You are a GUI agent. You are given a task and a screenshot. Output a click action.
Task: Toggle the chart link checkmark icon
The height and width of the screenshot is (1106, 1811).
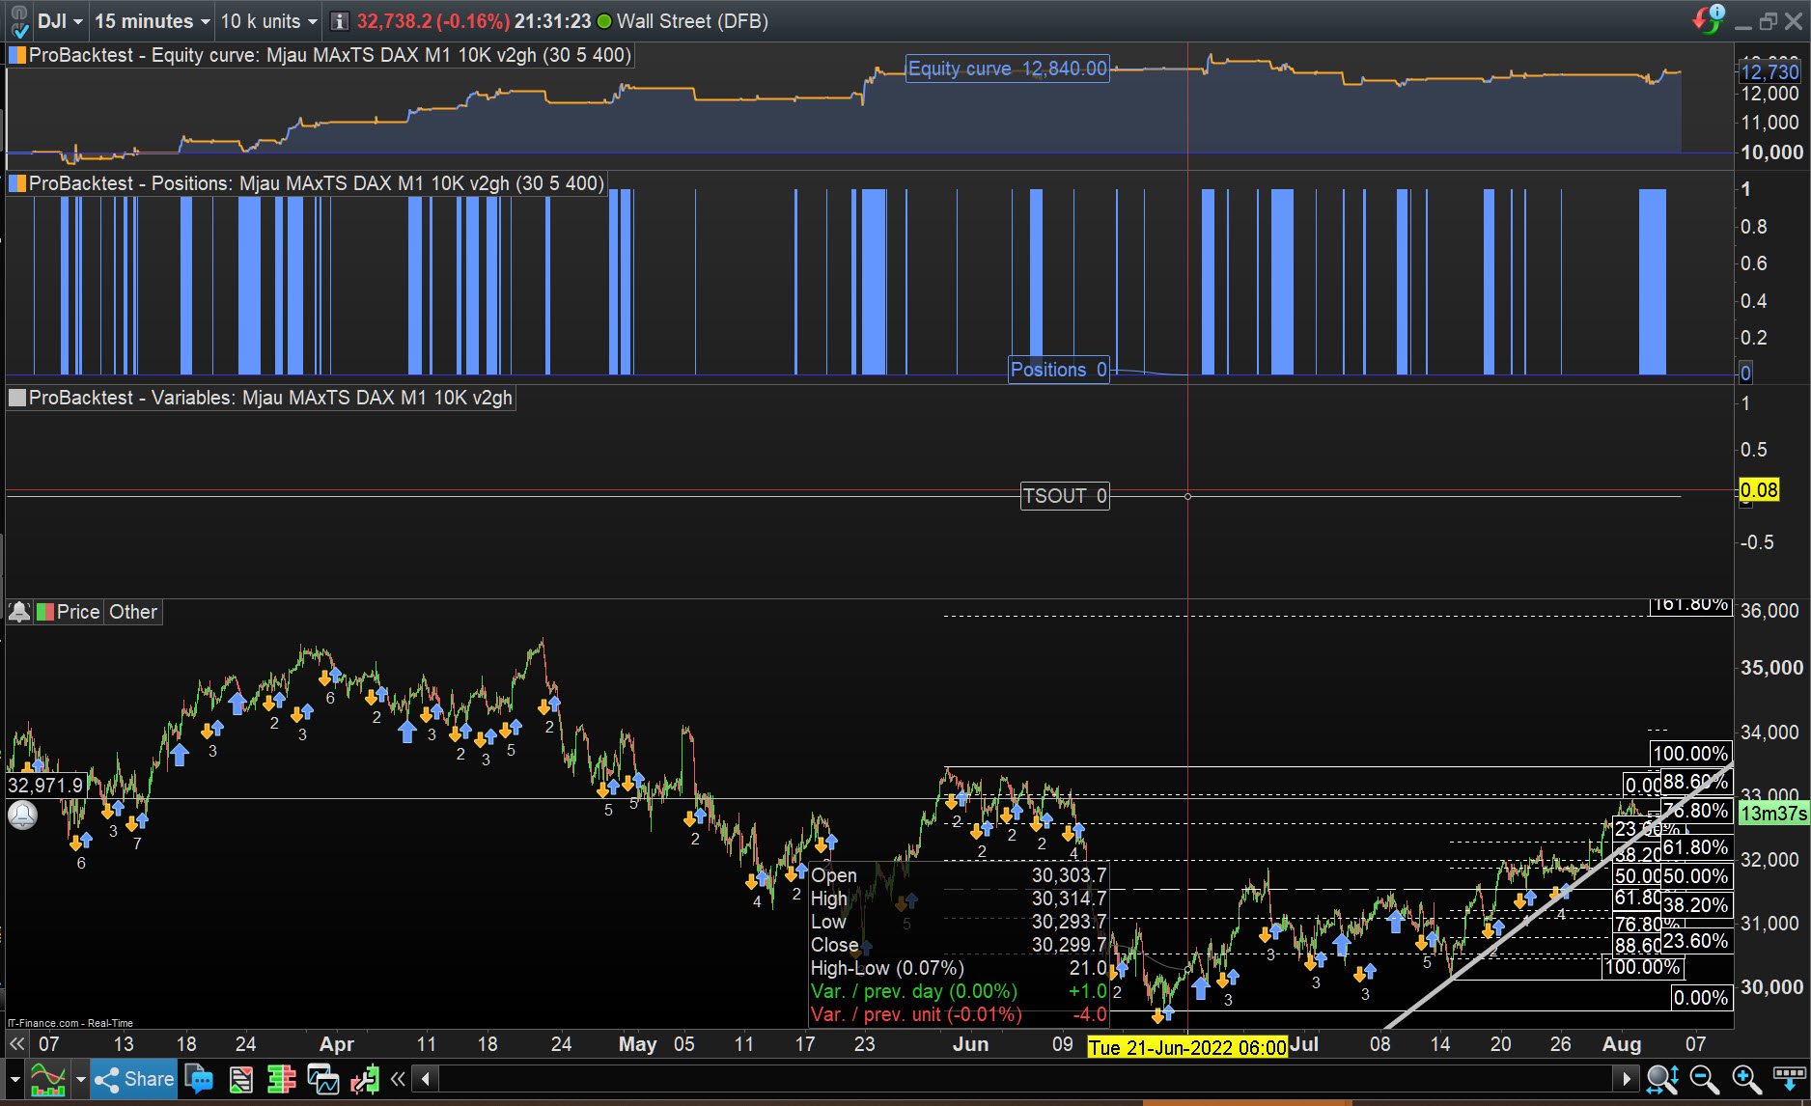click(x=19, y=21)
